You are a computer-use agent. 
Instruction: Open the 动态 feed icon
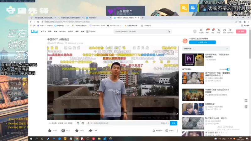[213, 31]
